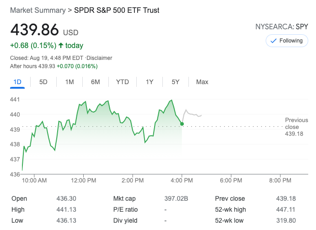View the 5Y price history tab
The width and height of the screenshot is (316, 230).
176,82
